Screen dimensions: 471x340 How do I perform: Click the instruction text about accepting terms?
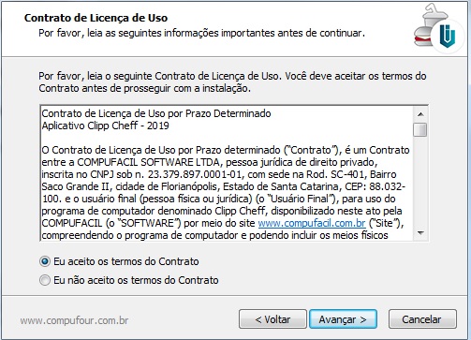[x=232, y=82]
